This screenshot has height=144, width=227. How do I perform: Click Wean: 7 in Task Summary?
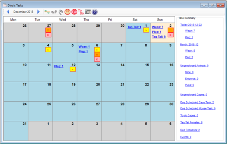point(190,31)
